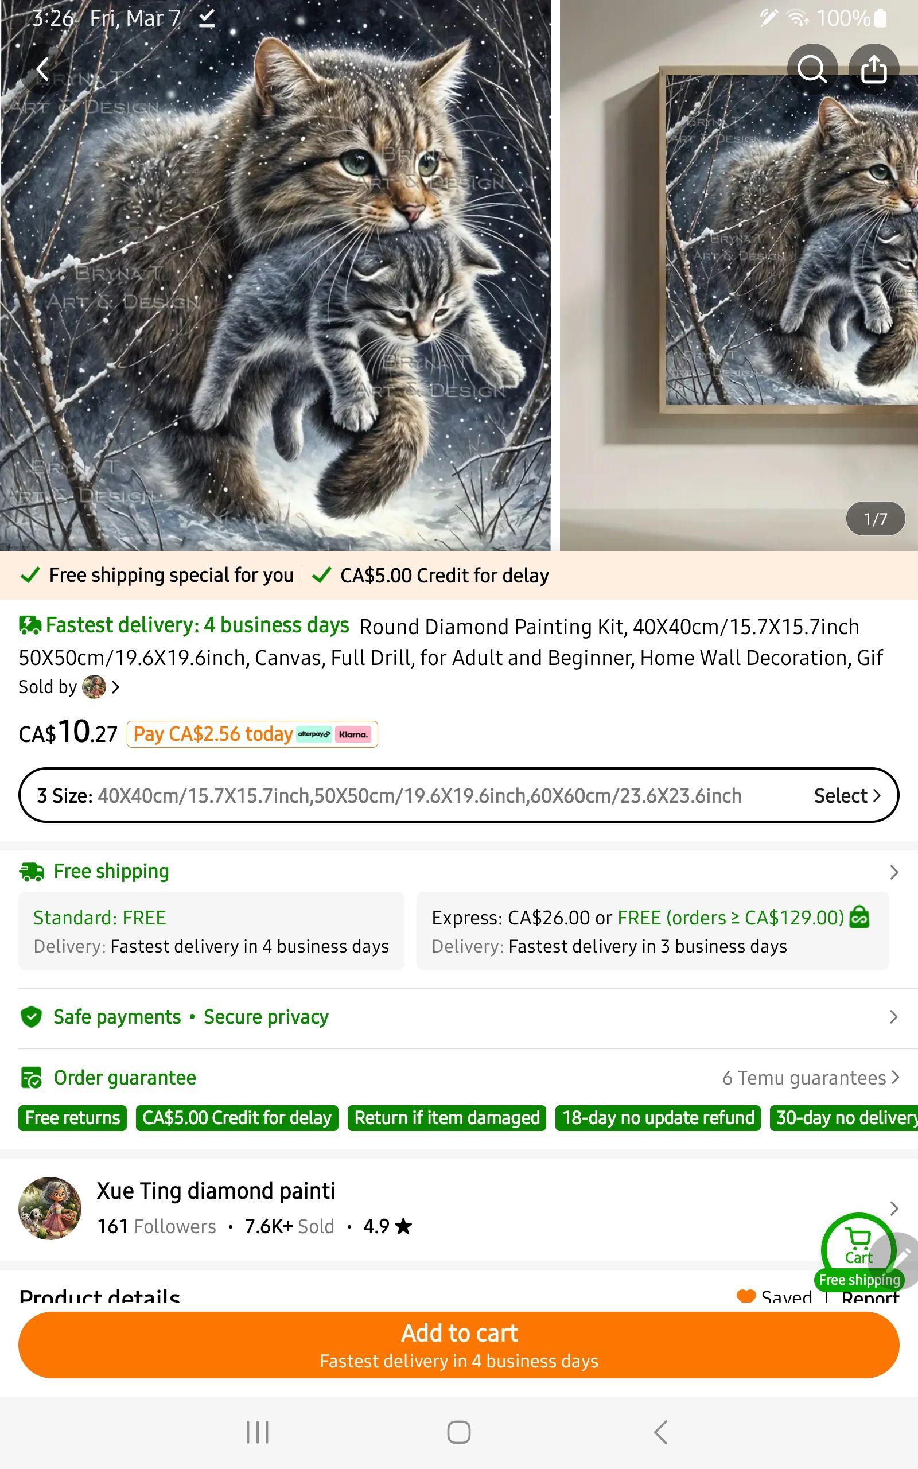Expand the Free shipping details chevron
Viewport: 918px width, 1469px height.
pyautogui.click(x=894, y=872)
